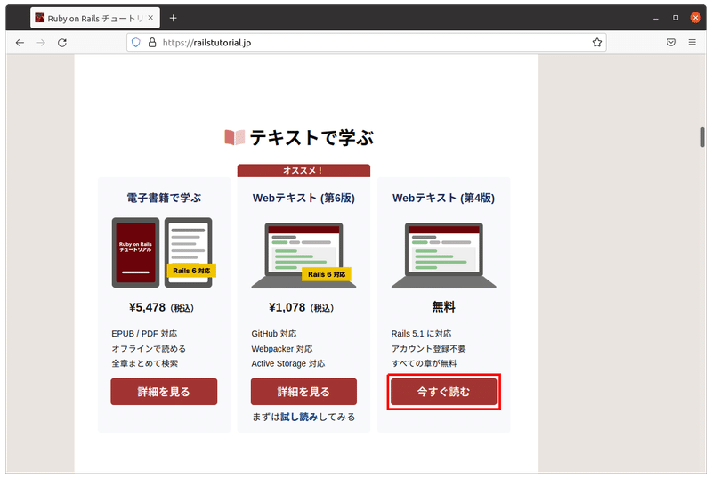
Task: Click the オススメ！ banner
Action: point(303,171)
